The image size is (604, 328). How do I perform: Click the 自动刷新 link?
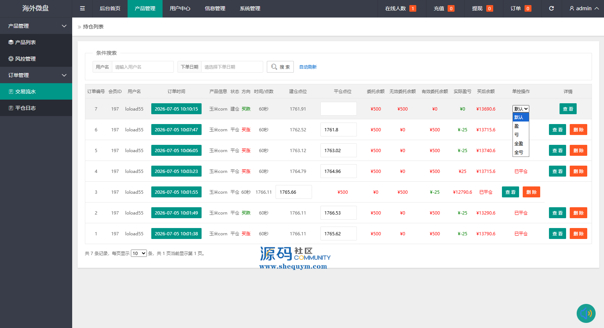click(x=308, y=67)
